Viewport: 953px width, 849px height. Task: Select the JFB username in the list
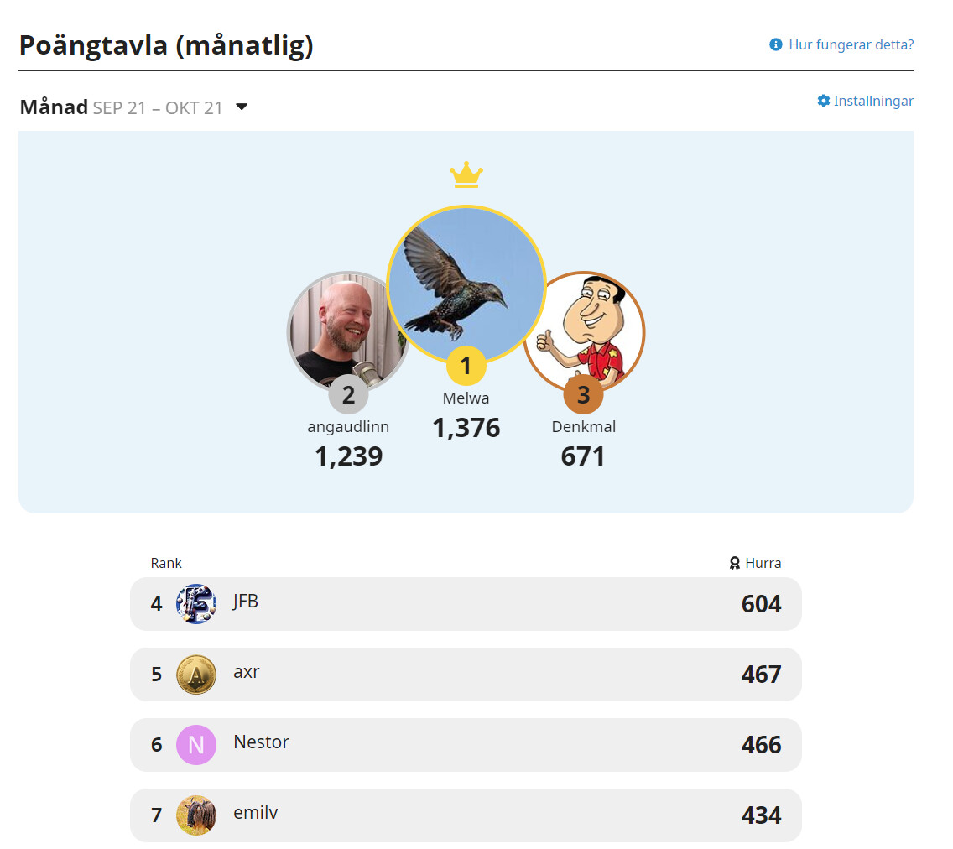coord(246,601)
